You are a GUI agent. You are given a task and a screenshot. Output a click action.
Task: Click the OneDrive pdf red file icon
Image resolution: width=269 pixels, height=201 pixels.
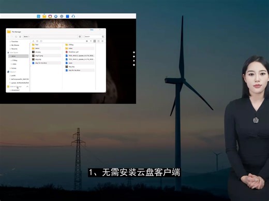[x=67, y=52]
